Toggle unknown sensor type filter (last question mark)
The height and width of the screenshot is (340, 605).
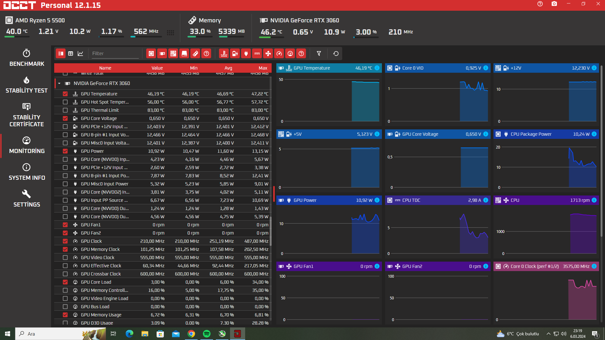pos(301,54)
